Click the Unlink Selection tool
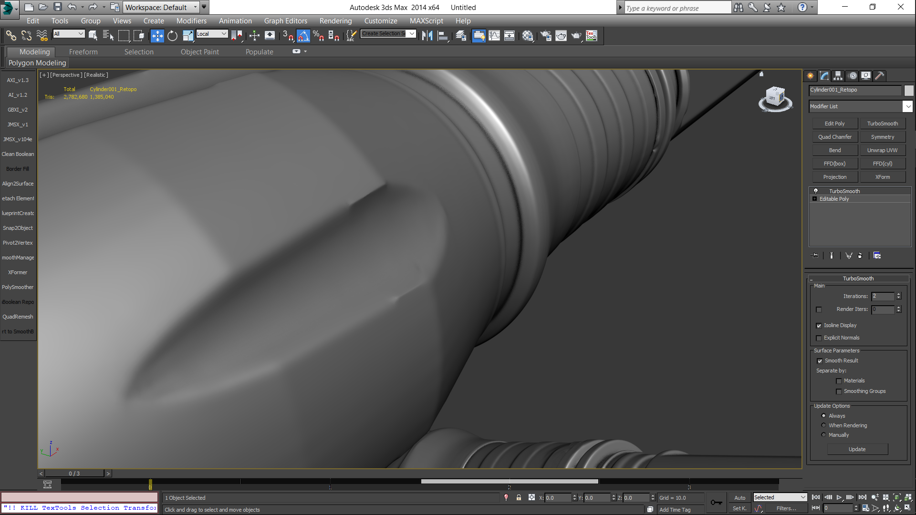 [26, 36]
